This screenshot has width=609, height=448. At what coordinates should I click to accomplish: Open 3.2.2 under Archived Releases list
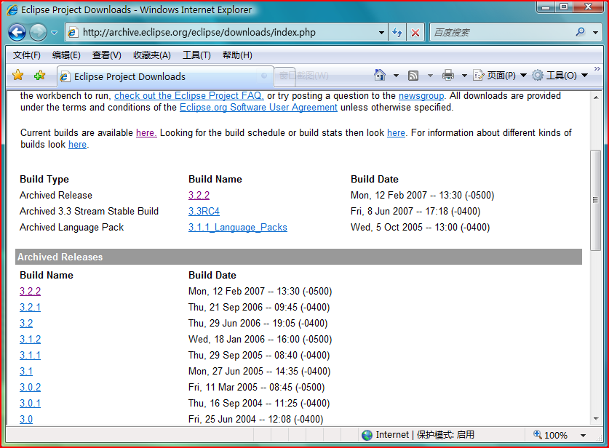tap(30, 291)
